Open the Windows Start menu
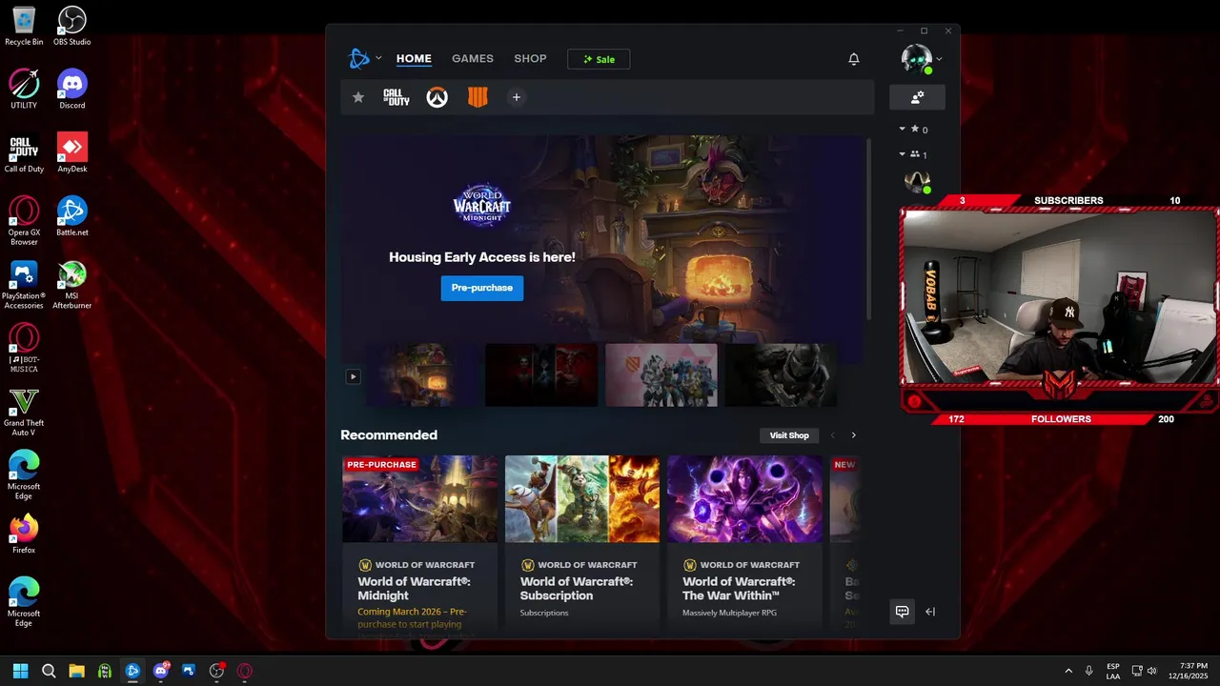Viewport: 1220px width, 686px height. [x=21, y=671]
